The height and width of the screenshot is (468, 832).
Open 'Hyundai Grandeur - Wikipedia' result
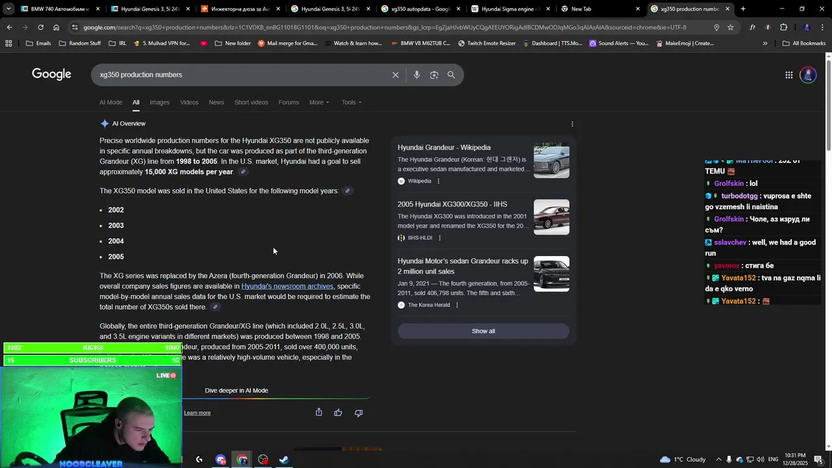[444, 148]
